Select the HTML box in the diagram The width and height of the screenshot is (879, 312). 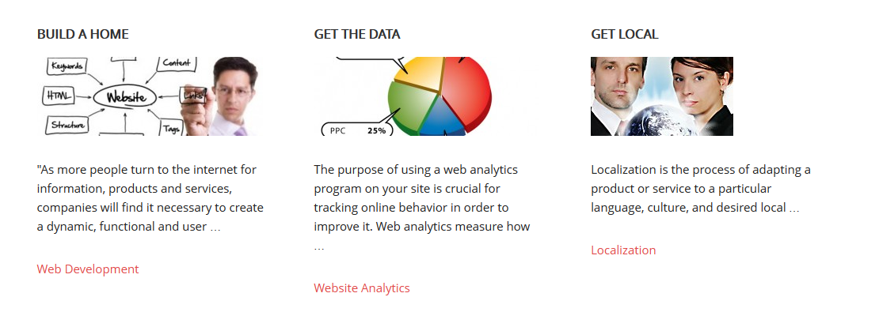click(x=58, y=96)
